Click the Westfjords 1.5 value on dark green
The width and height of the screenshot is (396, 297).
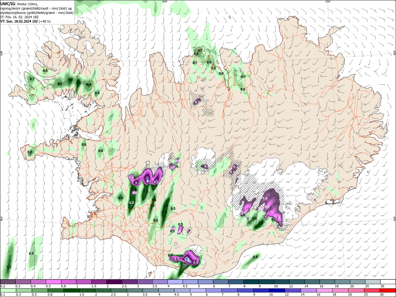pyautogui.click(x=78, y=83)
